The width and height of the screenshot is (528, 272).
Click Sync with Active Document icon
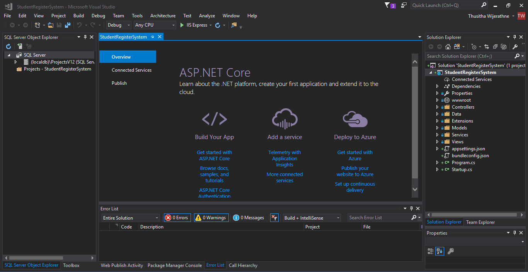point(487,47)
